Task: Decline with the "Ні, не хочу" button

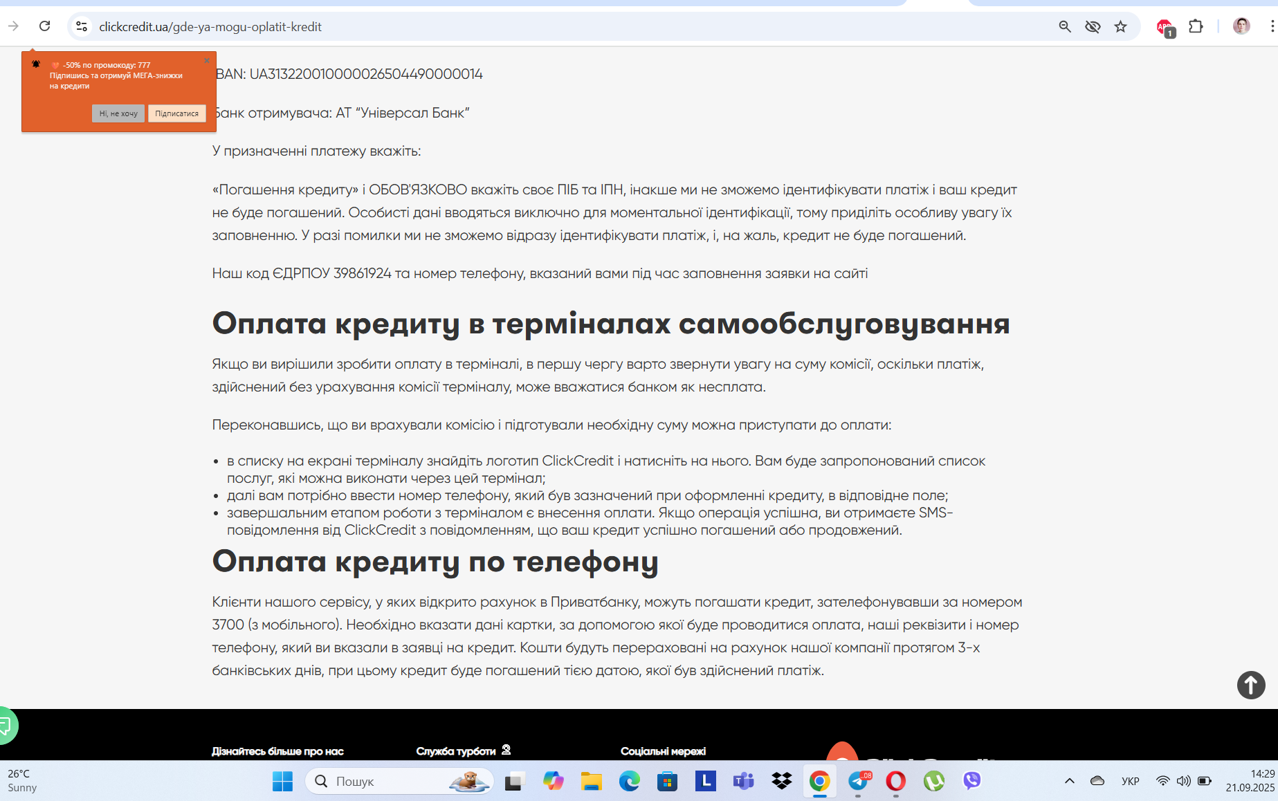Action: click(118, 113)
